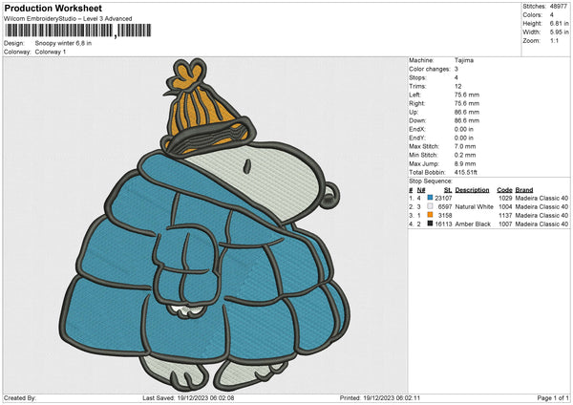
Task: Click the Max Jump value '8.9 mm'
Action: [x=465, y=163]
